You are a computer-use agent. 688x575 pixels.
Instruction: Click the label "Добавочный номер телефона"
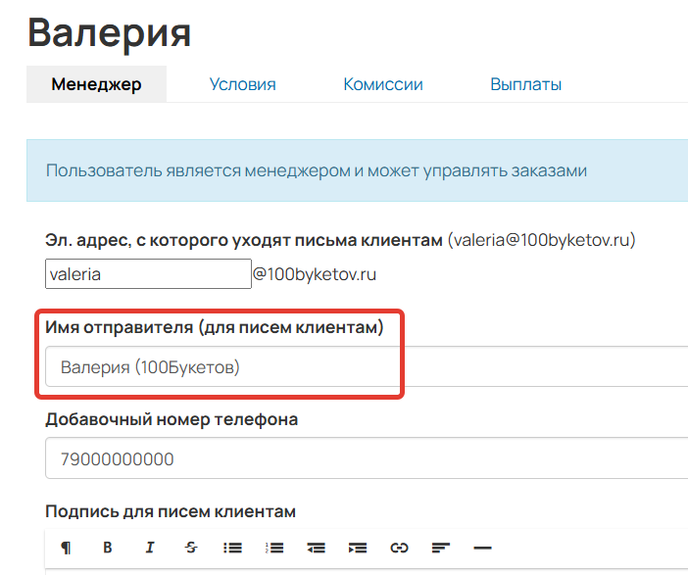click(x=172, y=419)
